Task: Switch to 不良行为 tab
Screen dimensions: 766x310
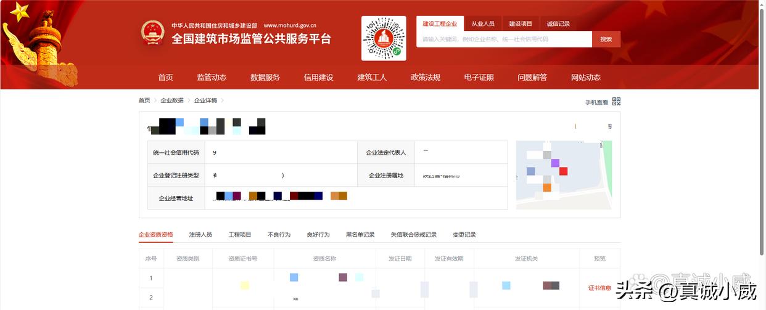Action: point(279,235)
